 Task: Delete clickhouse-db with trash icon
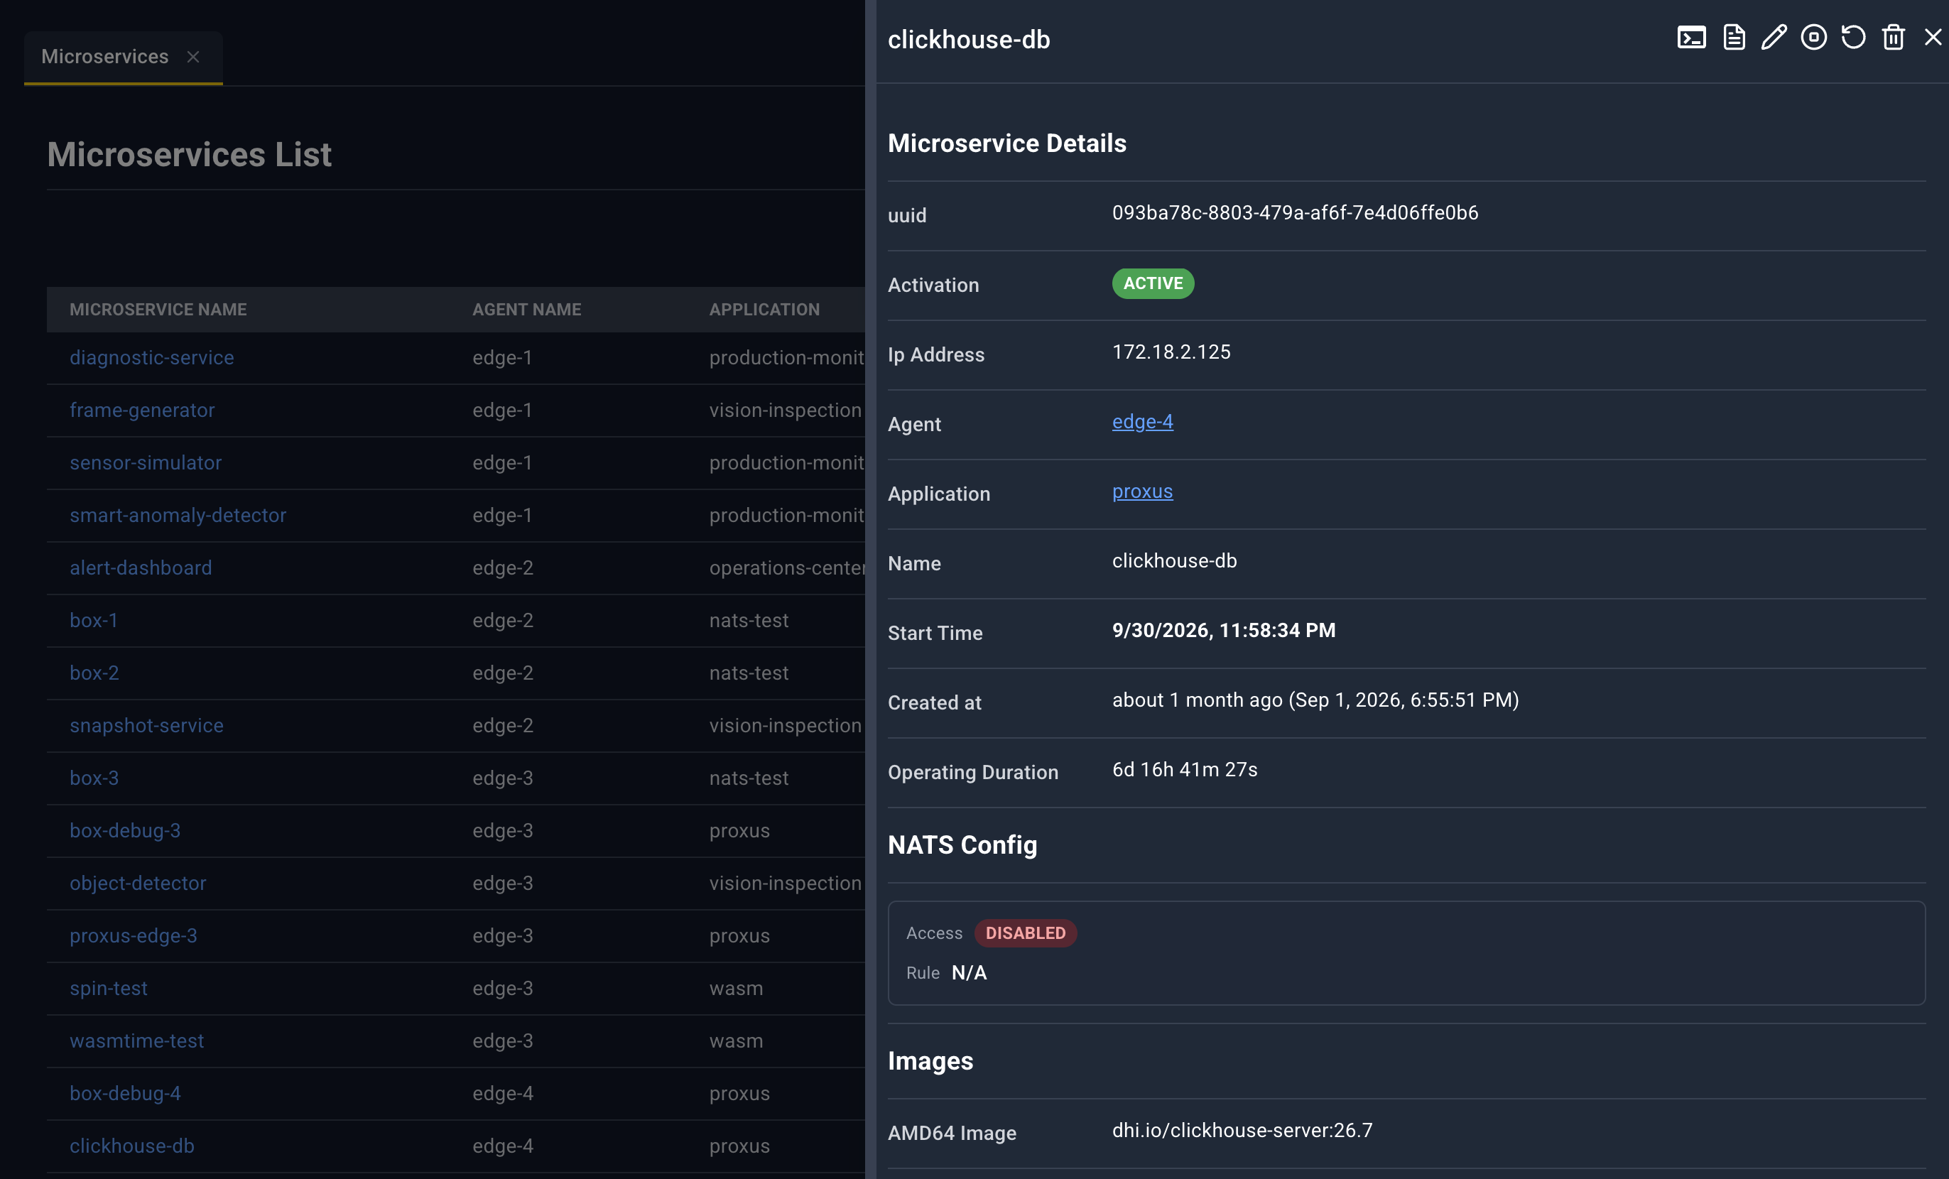click(1893, 37)
